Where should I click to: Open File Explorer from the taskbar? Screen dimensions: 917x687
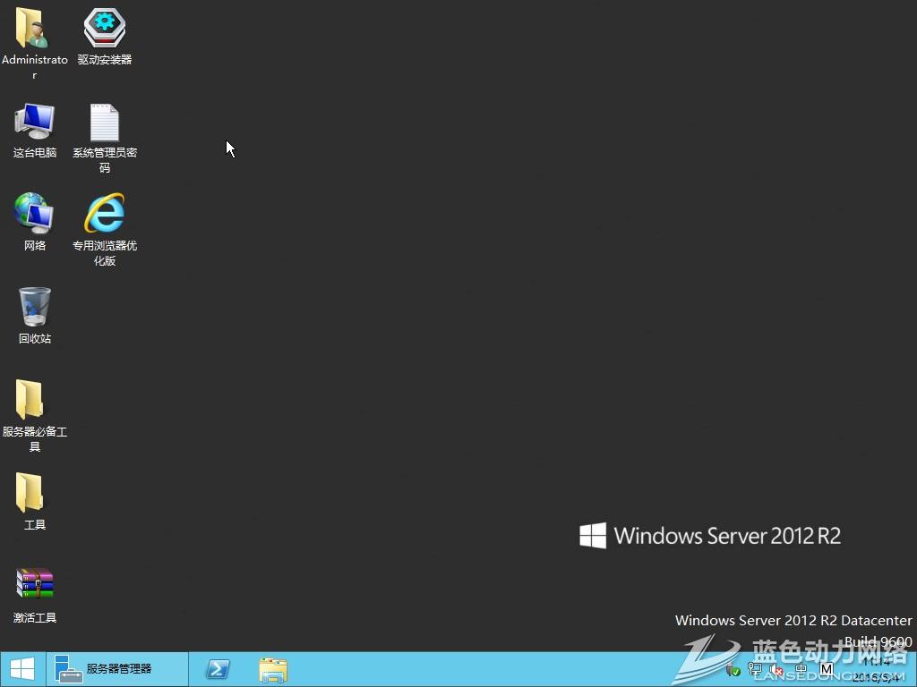pos(272,669)
